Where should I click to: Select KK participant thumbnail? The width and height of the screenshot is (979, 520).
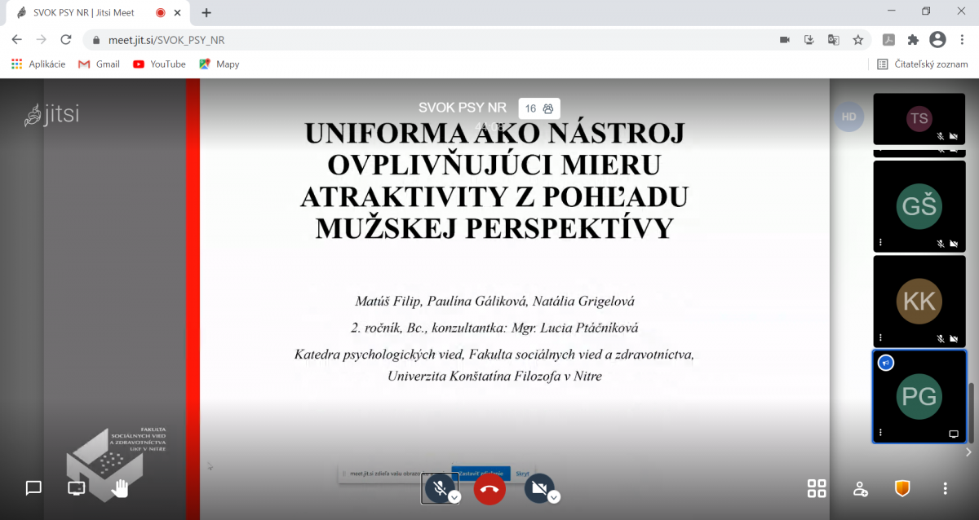click(919, 301)
